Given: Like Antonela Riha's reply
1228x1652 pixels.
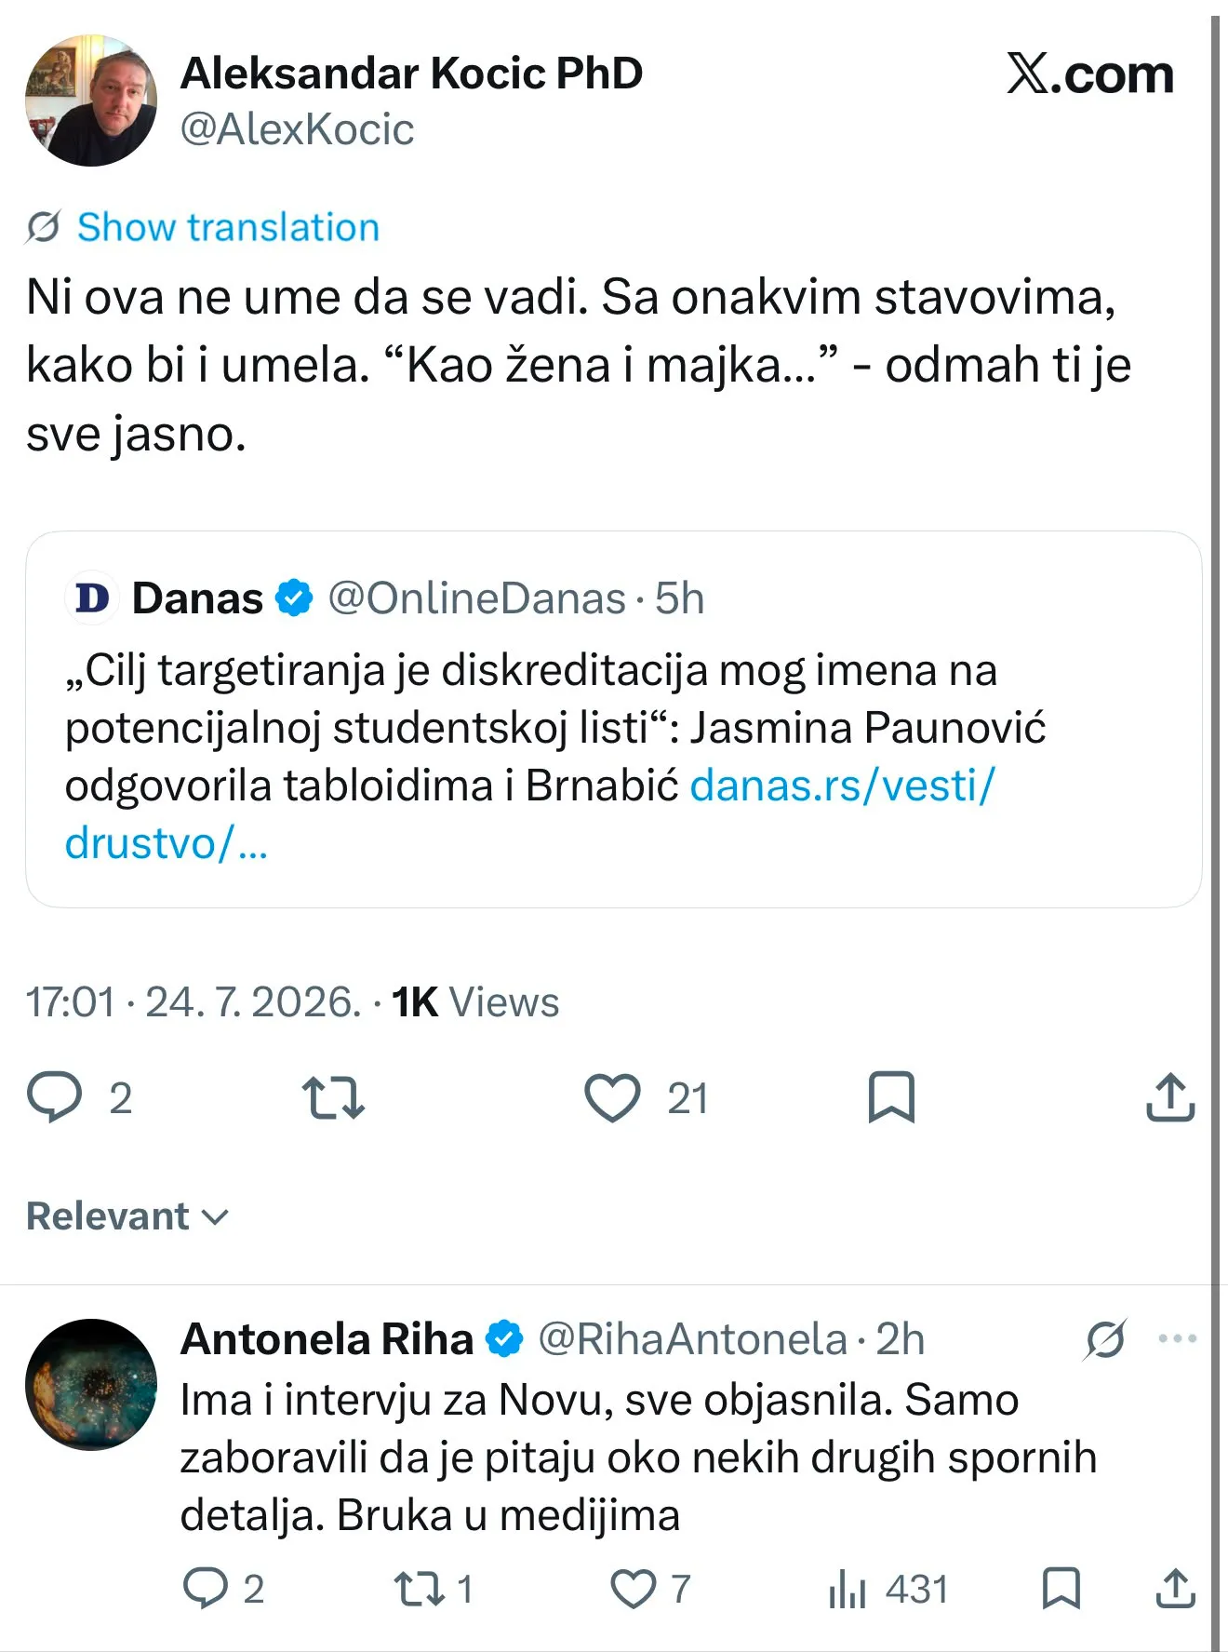Looking at the screenshot, I should point(633,1589).
